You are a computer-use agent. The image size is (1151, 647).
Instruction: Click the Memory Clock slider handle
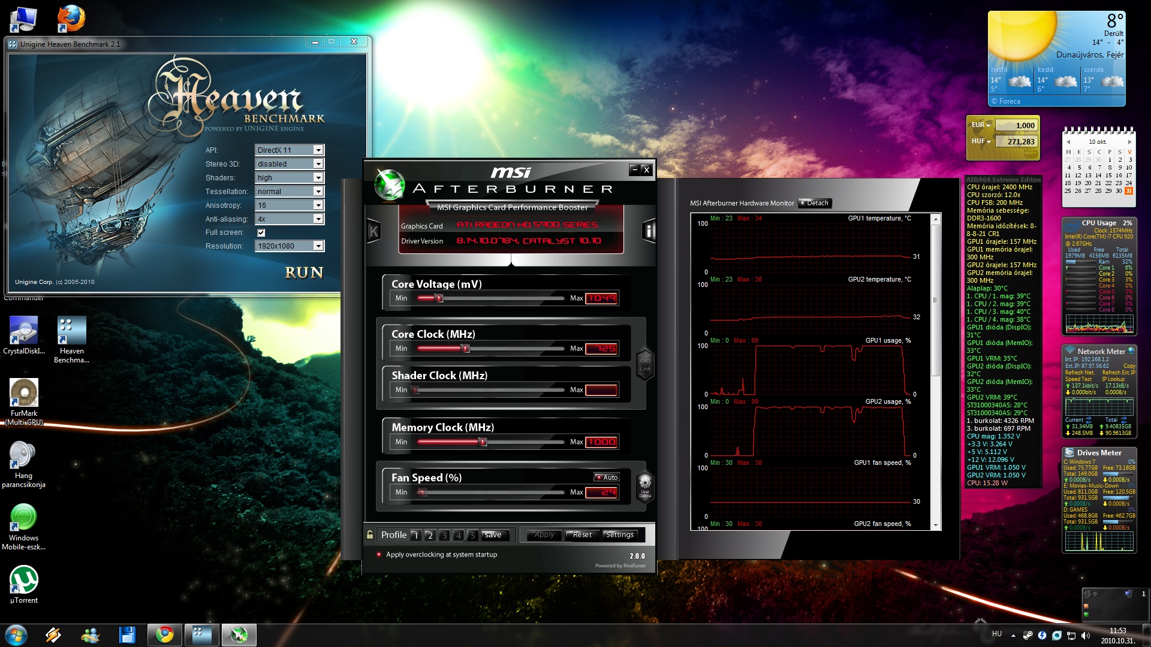pyautogui.click(x=483, y=442)
